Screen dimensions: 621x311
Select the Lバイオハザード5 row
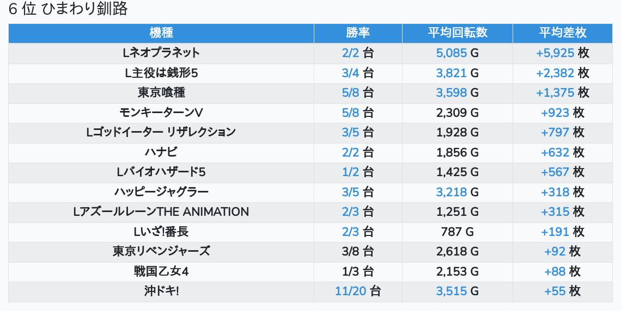[x=161, y=172]
